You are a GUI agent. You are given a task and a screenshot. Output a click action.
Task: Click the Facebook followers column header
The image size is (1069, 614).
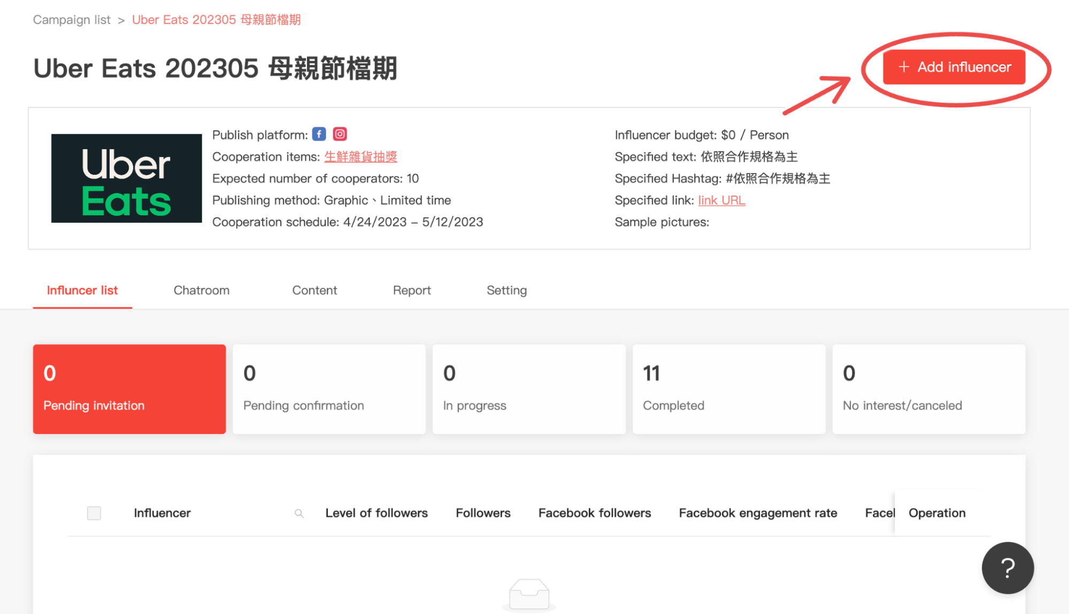595,513
